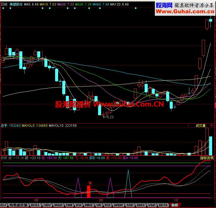This screenshot has height=208, width=216.
Task: Open the 指标说明 indicator description link
Action: click(207, 158)
